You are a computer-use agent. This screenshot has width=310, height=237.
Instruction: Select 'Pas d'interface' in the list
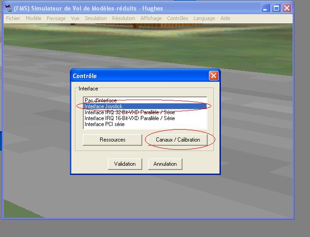[145, 100]
